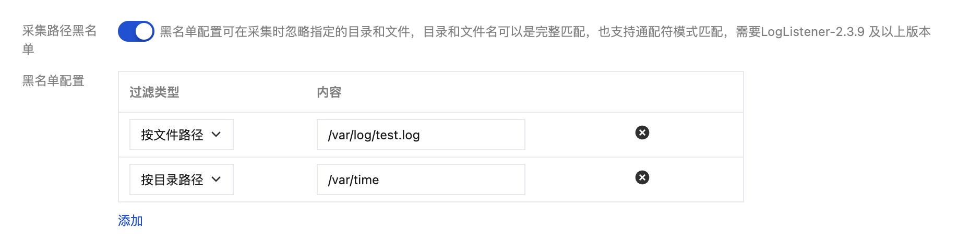Click the 黑名单配置 field label
Viewport: 958px width, 240px height.
click(53, 81)
